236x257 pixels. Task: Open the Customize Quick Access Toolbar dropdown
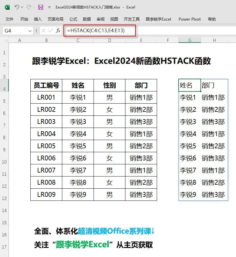point(49,7)
